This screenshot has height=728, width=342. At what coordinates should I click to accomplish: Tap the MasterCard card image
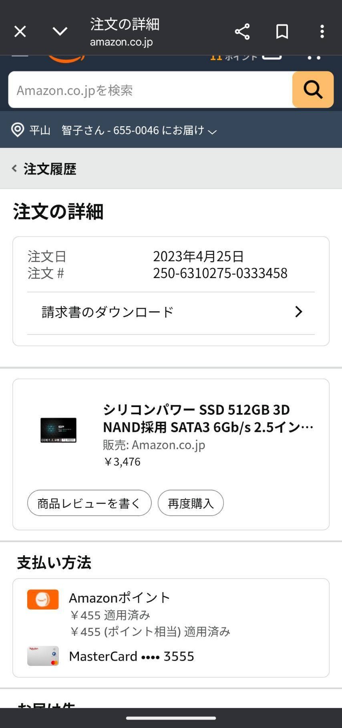[x=43, y=656]
